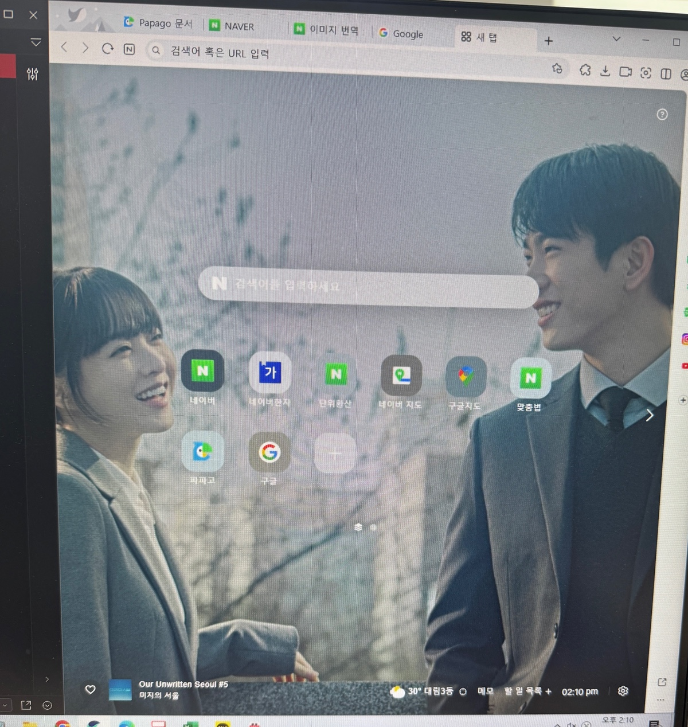Switch to the Papago 문서 tab
Screen dimensions: 688x727
tap(158, 23)
